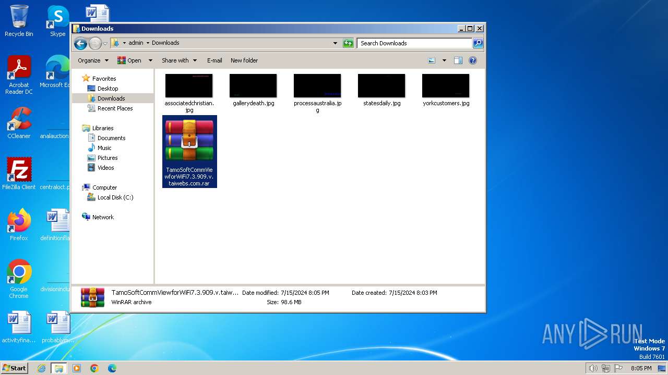The height and width of the screenshot is (375, 668).
Task: Select Favorites in navigation pane
Action: tap(104, 79)
